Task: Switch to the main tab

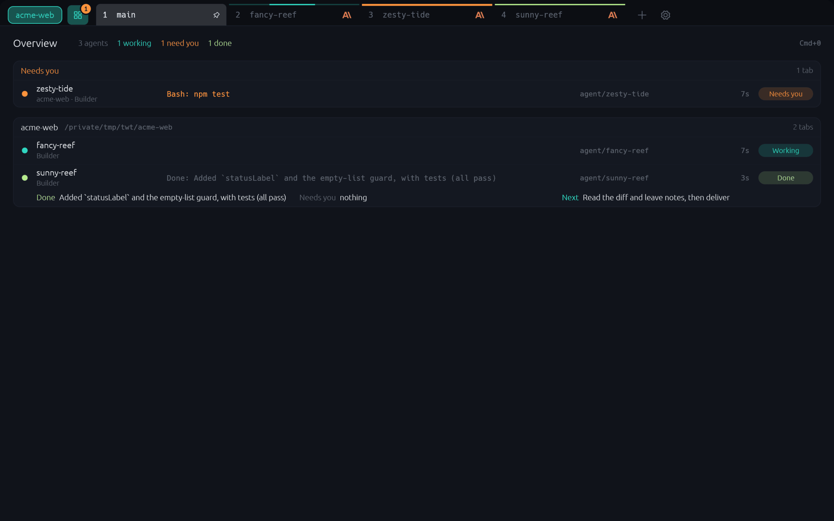Action: [161, 15]
